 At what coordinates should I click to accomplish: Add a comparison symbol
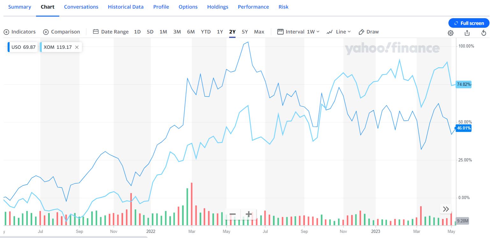62,32
